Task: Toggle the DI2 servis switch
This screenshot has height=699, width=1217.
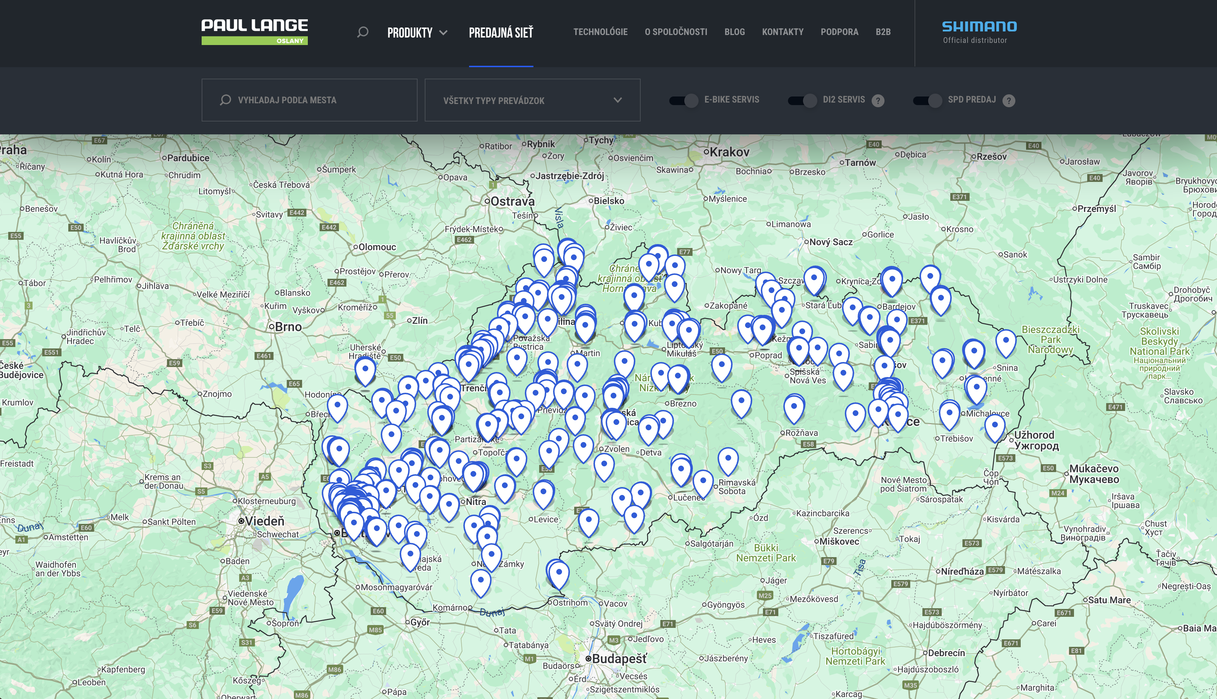Action: coord(803,100)
